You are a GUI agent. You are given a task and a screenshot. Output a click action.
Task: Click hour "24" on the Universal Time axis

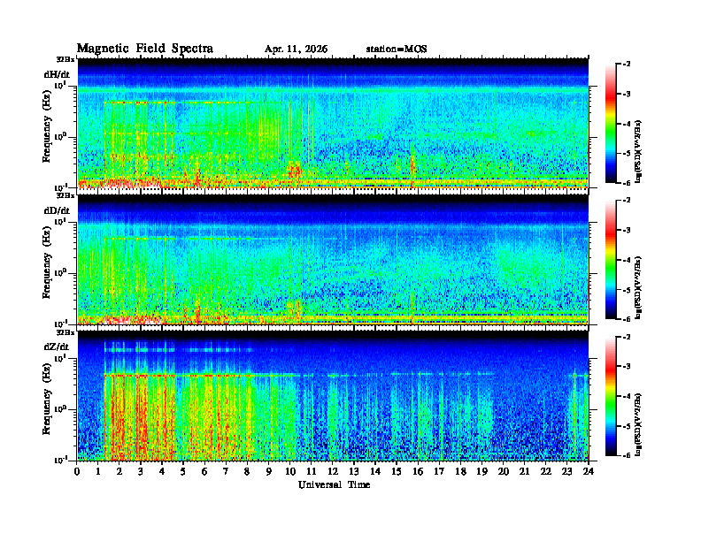tap(588, 472)
